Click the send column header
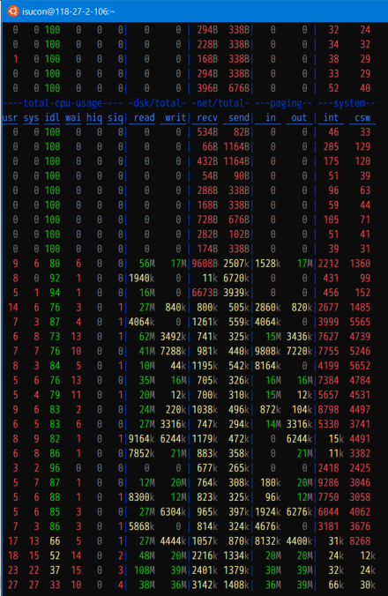The width and height of the screenshot is (388, 596). point(239,118)
